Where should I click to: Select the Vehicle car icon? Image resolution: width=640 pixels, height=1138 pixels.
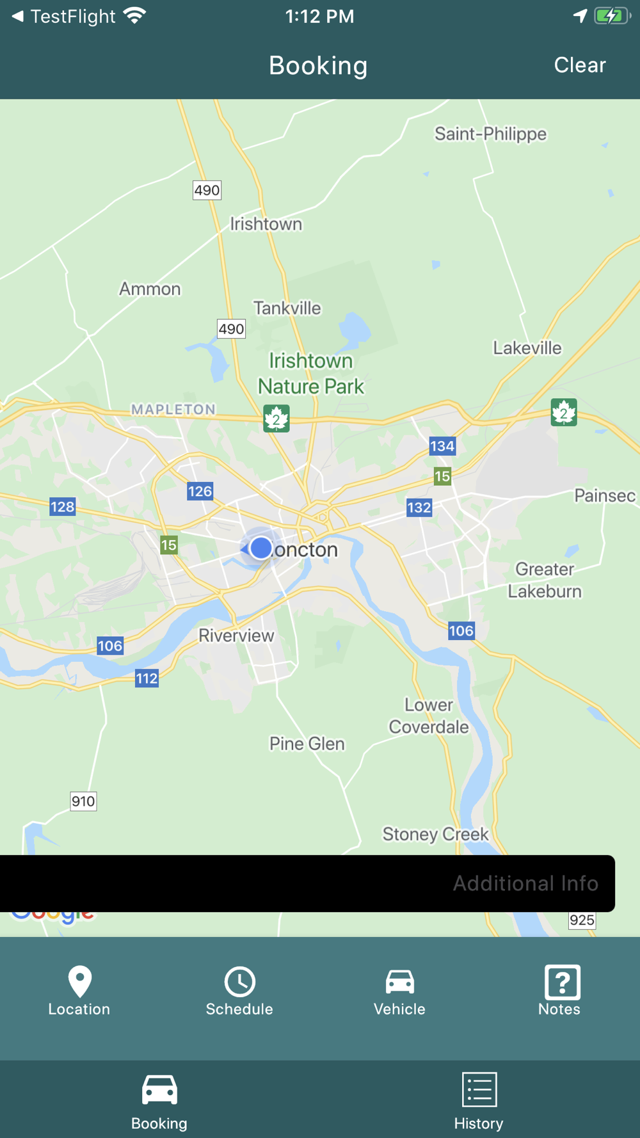399,981
